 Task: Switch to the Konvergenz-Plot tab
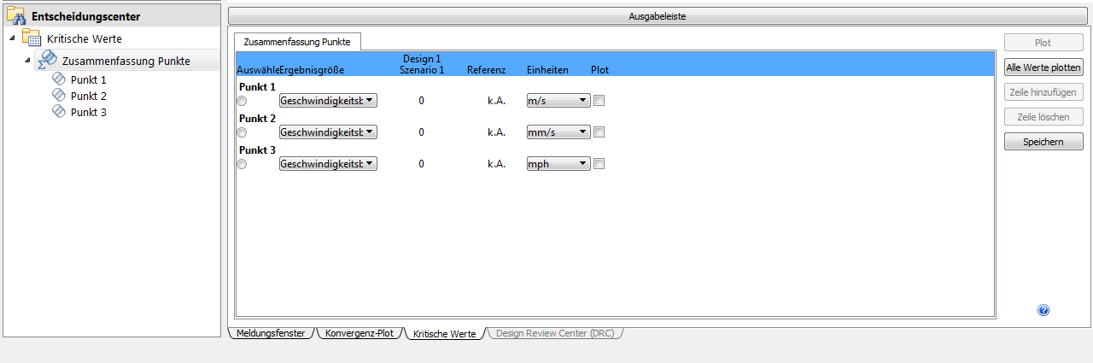[x=359, y=333]
